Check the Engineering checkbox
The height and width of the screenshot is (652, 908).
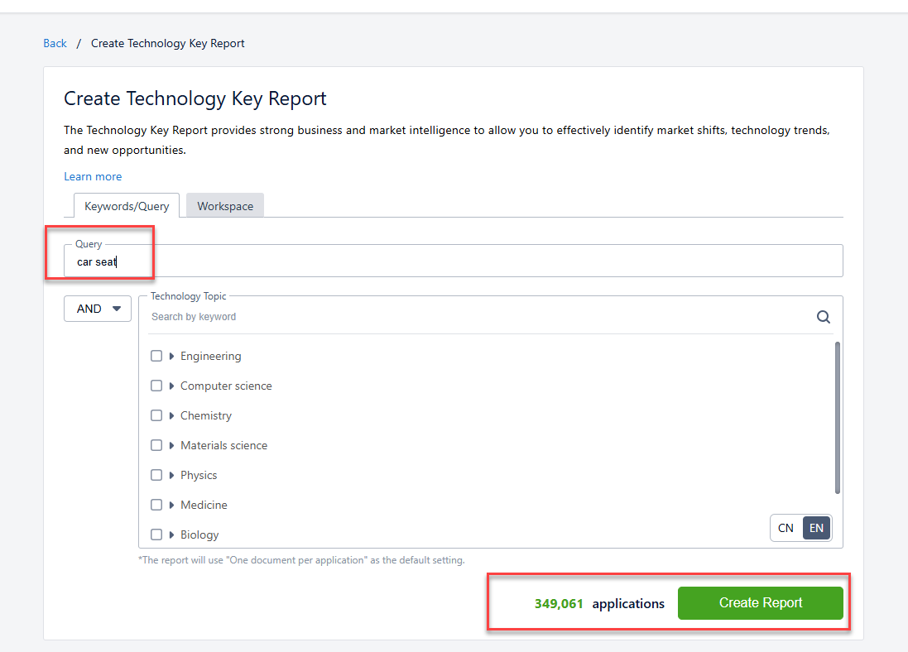click(x=156, y=357)
